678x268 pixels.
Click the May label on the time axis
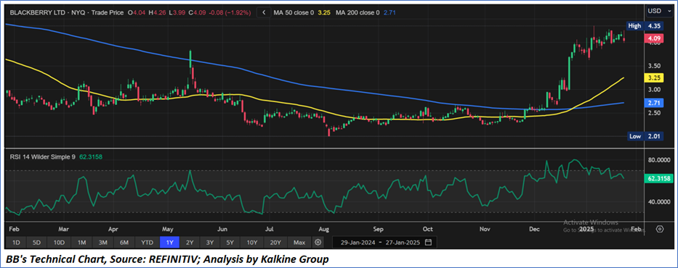(168, 229)
